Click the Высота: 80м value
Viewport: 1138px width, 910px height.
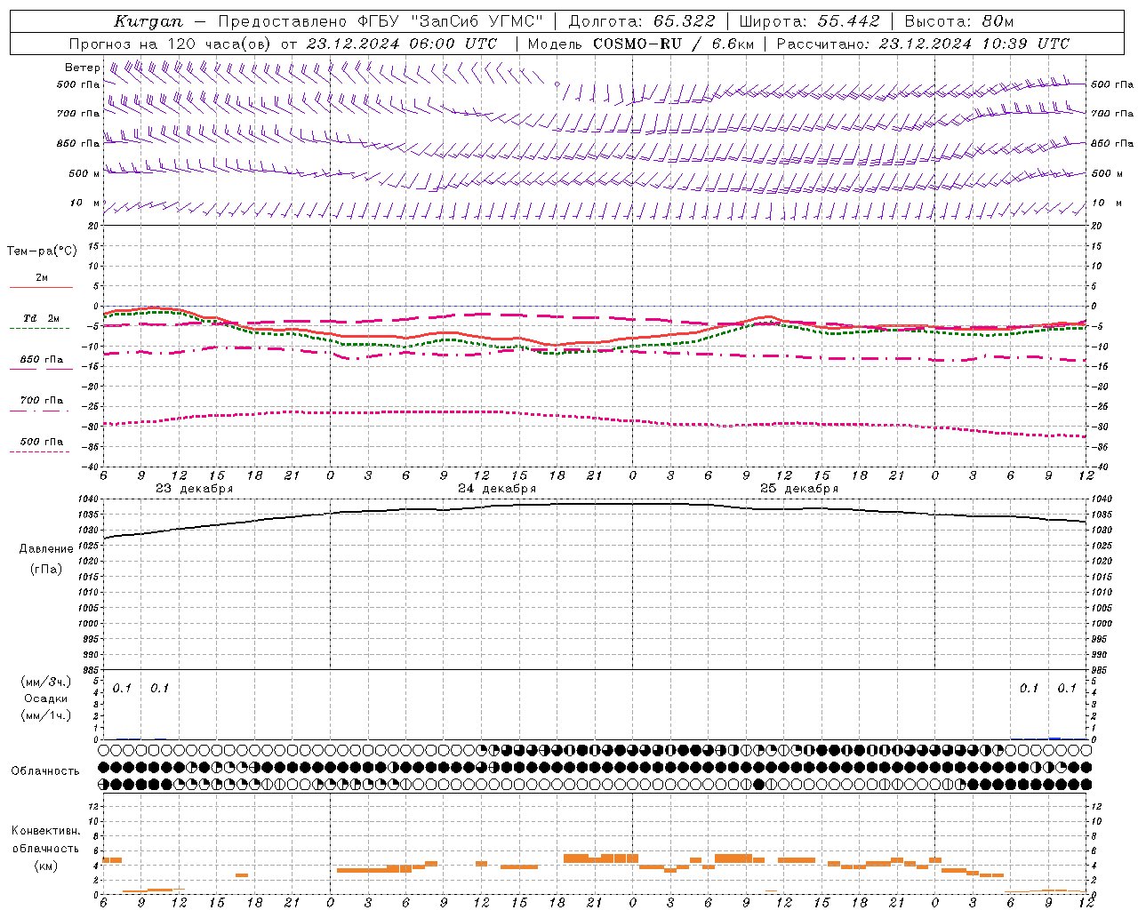coord(958,21)
